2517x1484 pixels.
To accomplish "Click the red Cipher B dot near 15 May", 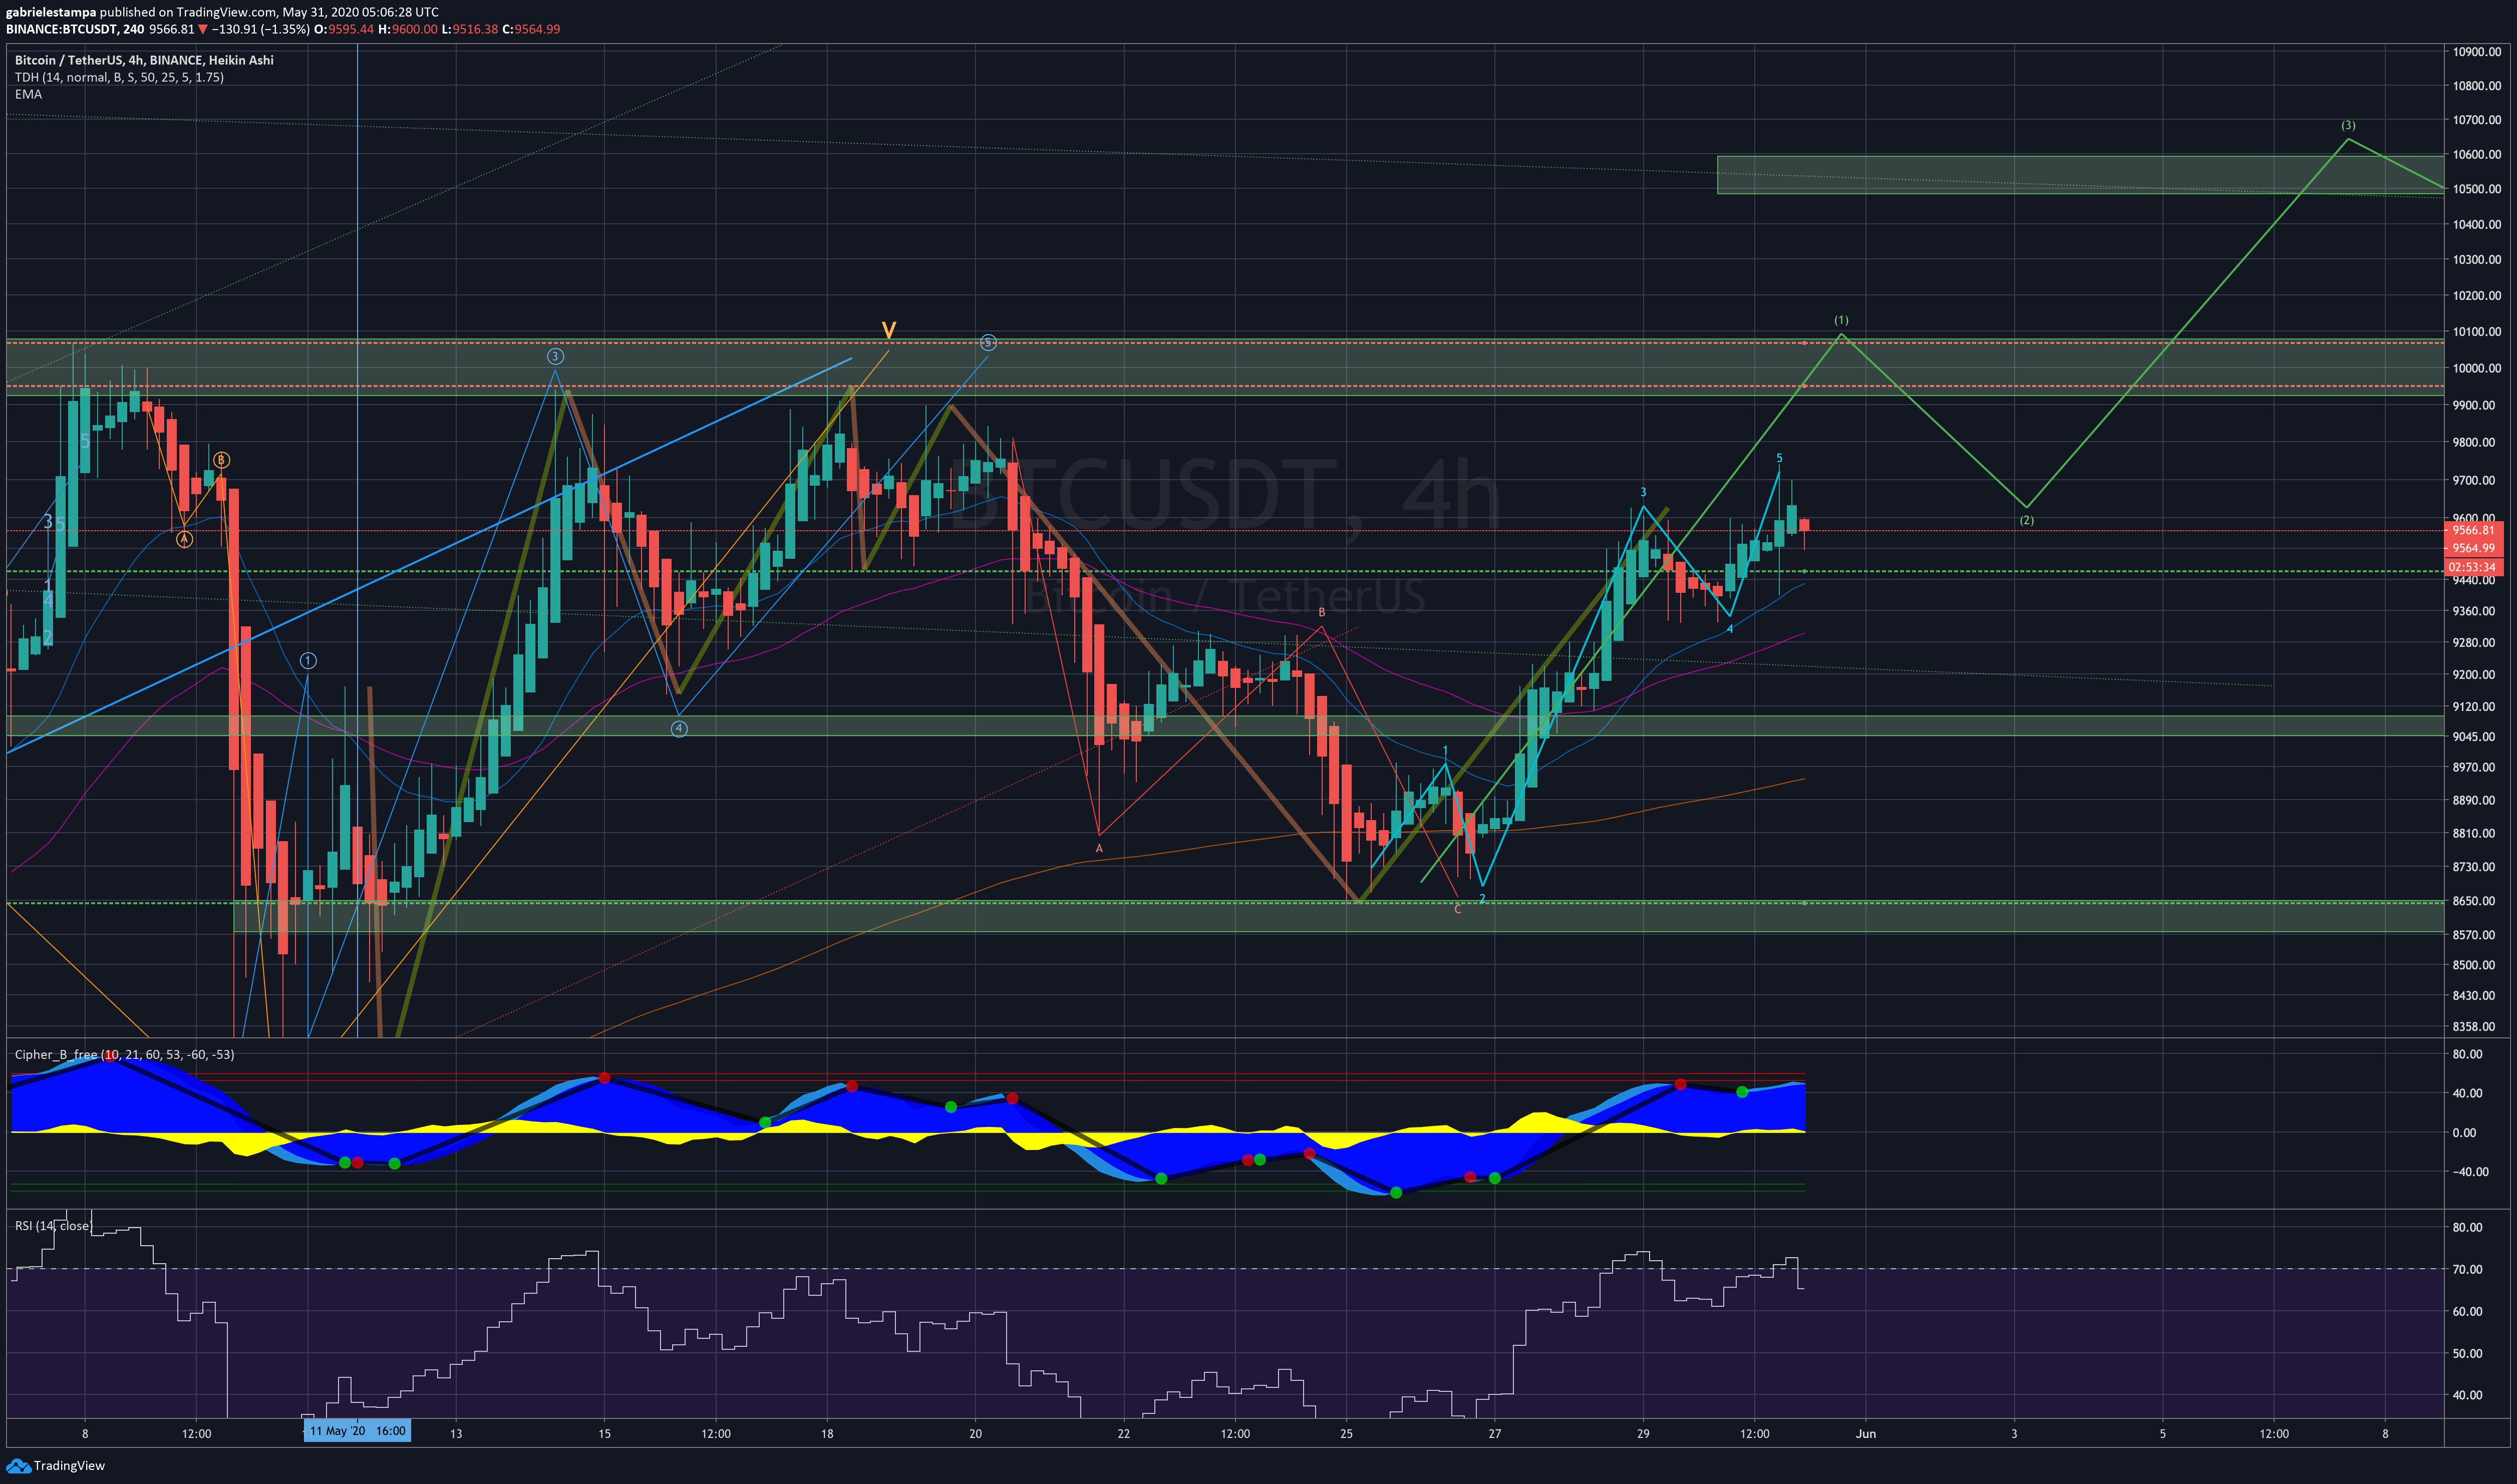I will click(604, 1078).
